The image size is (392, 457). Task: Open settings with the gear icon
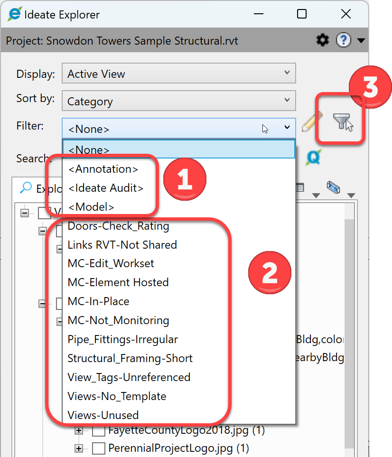coord(323,40)
